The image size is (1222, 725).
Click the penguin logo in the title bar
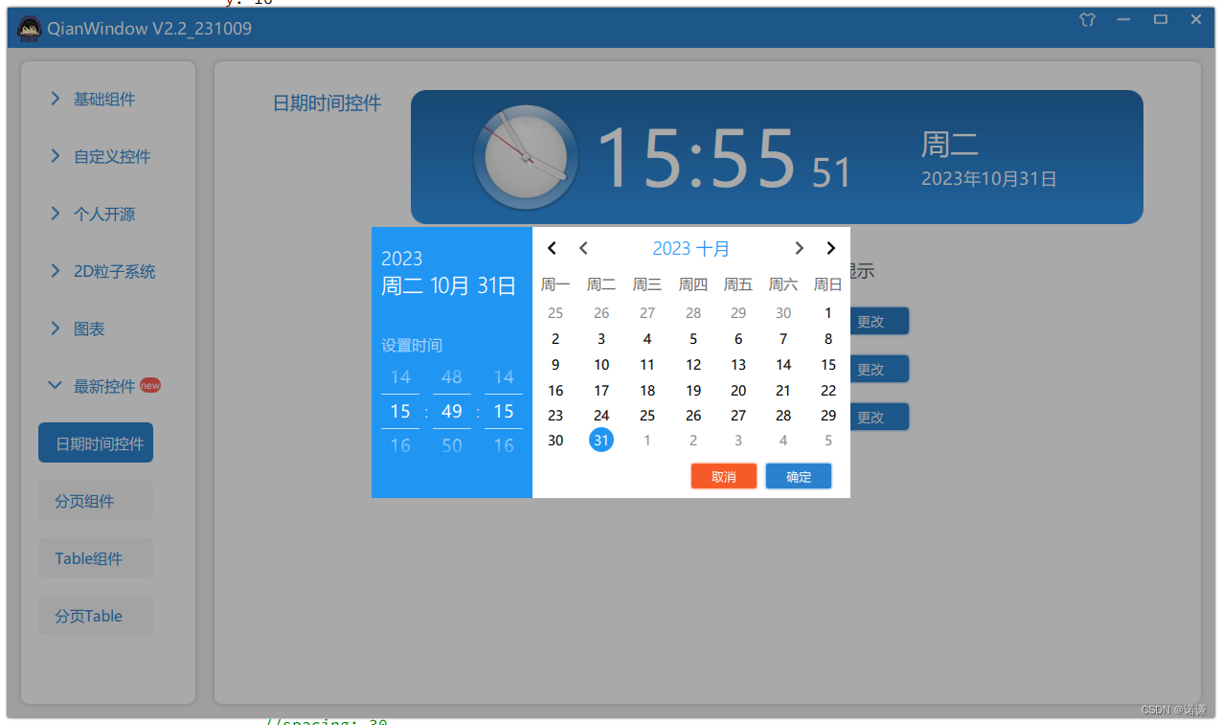point(29,28)
